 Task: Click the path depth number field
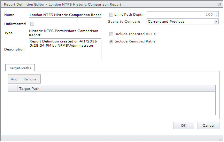(180, 15)
